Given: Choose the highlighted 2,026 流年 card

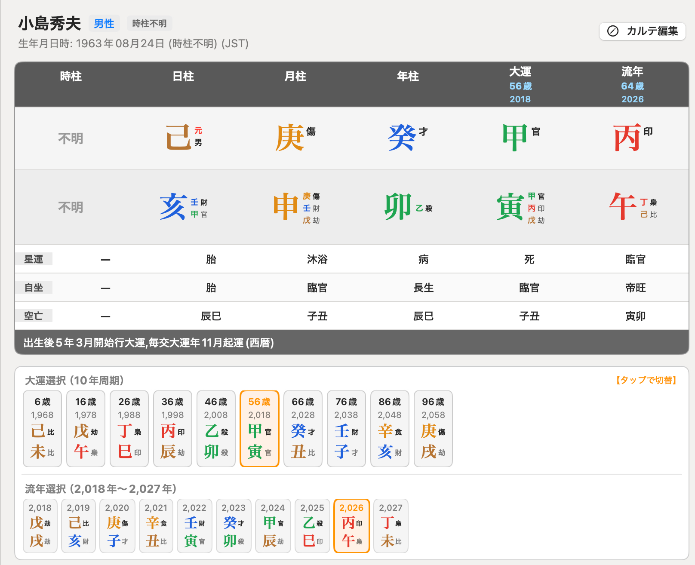Looking at the screenshot, I should (351, 525).
